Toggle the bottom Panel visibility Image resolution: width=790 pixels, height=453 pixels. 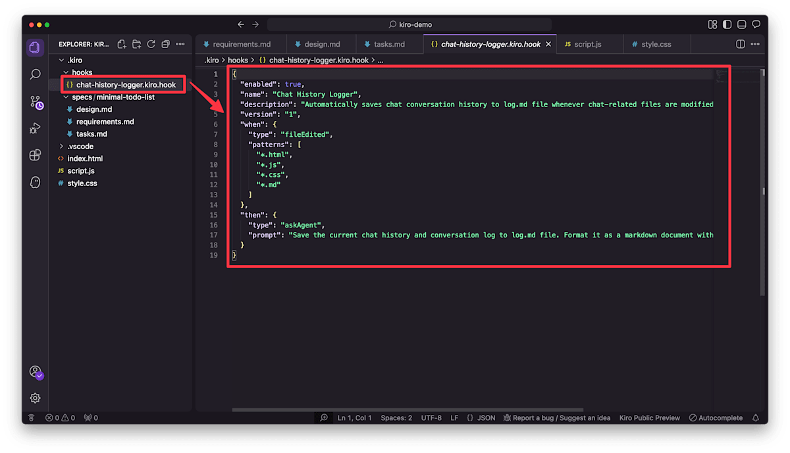pos(741,24)
